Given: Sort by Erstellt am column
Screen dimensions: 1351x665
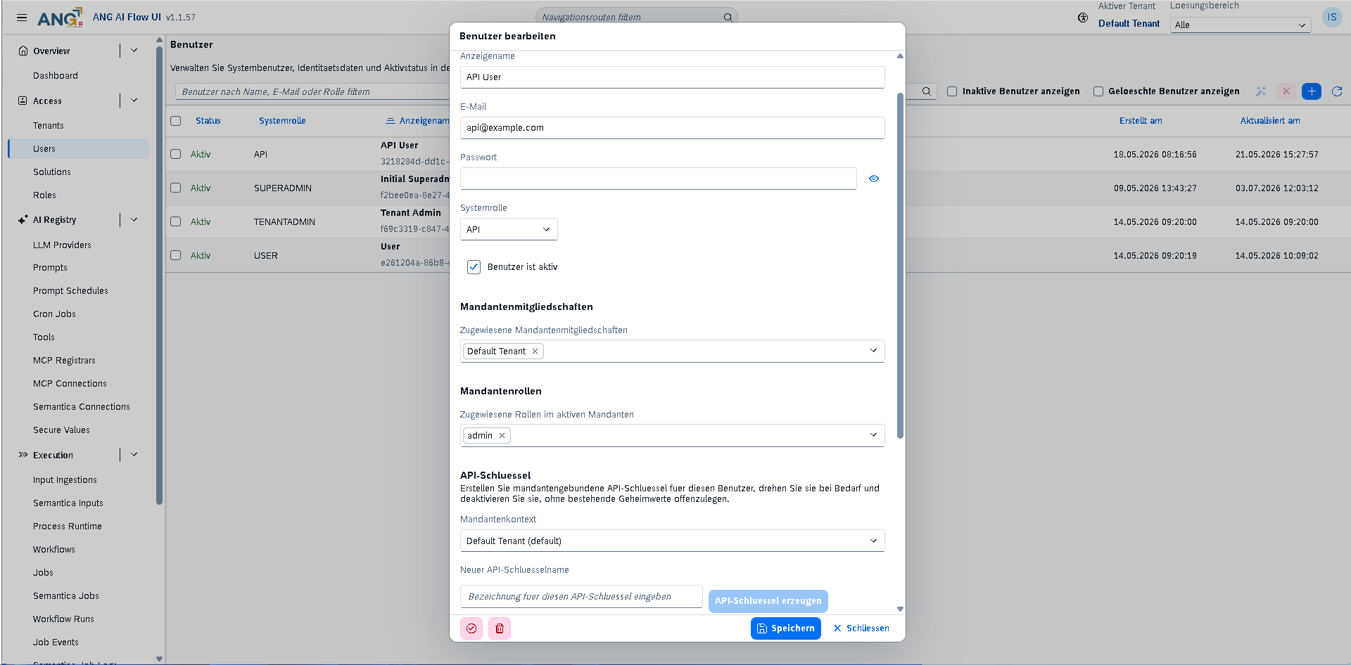Looking at the screenshot, I should [1141, 121].
